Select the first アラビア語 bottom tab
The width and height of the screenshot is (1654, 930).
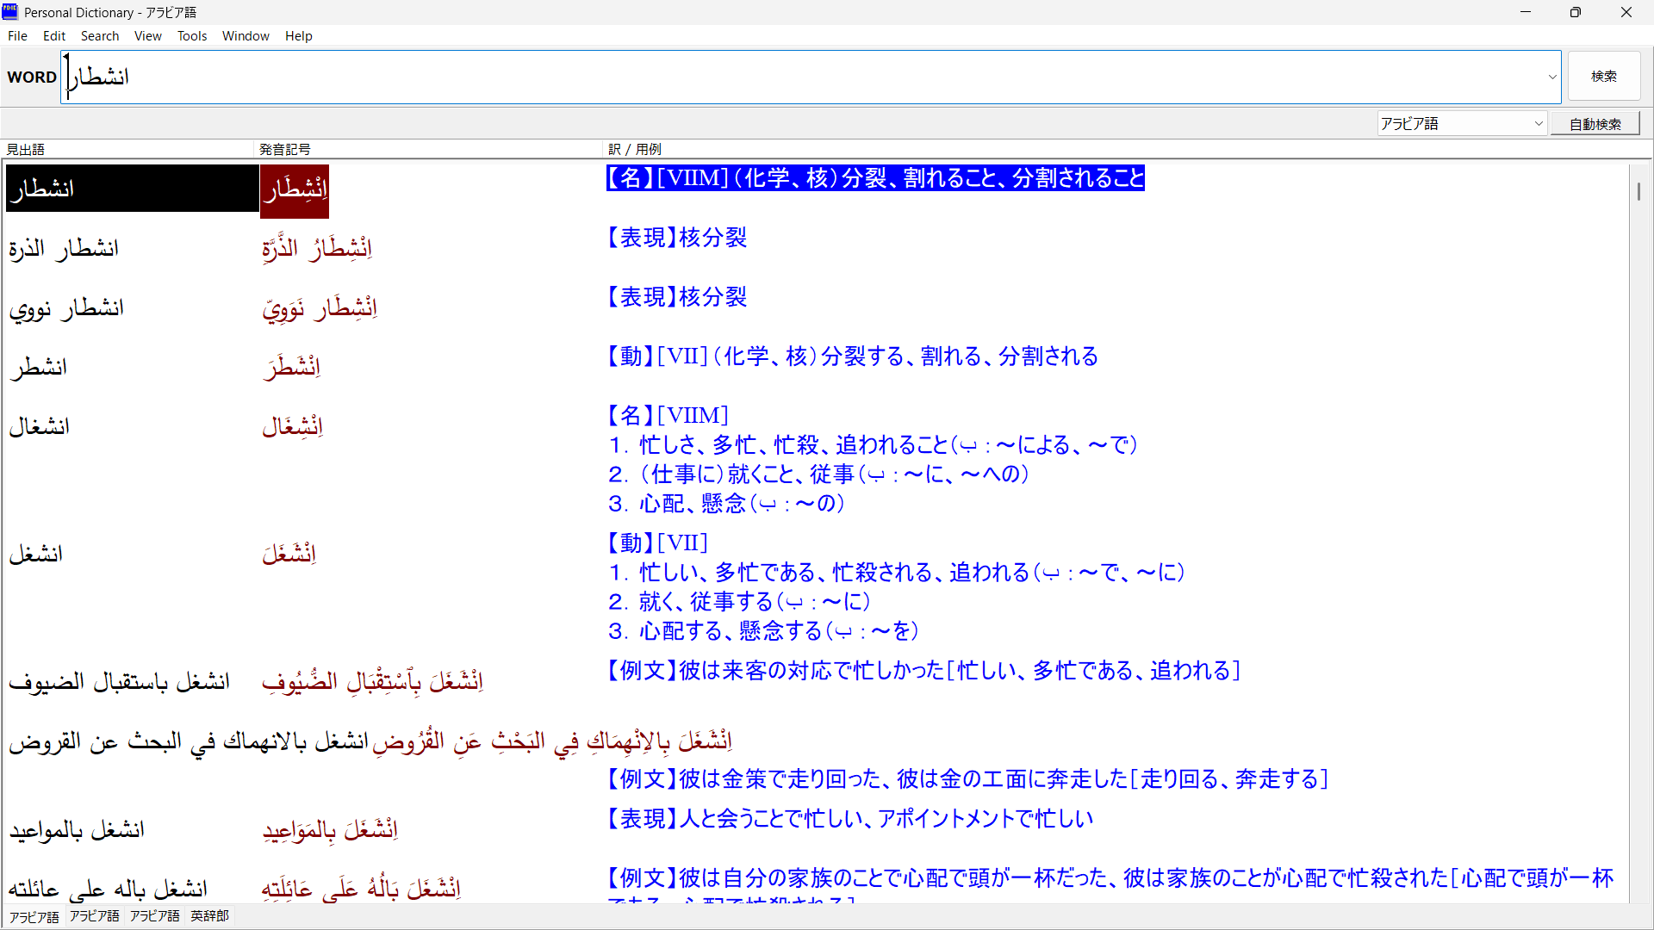(x=34, y=917)
